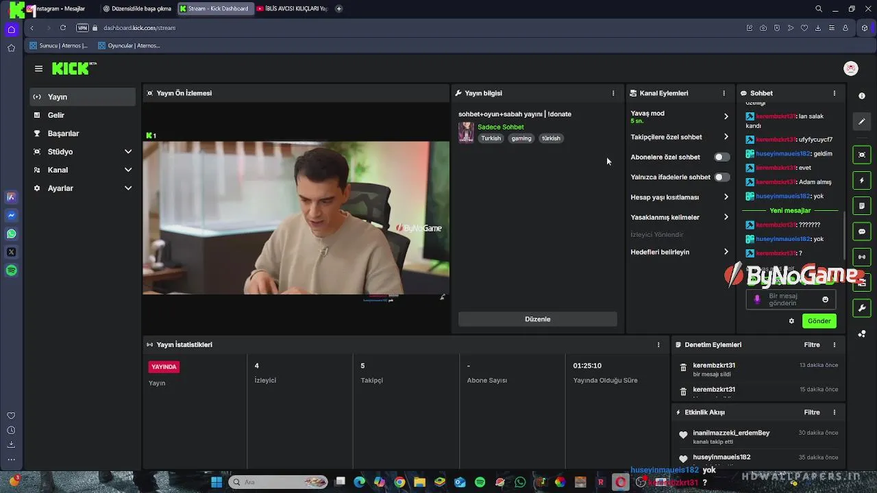Click the browser address bar
The width and height of the screenshot is (877, 493).
[x=411, y=28]
